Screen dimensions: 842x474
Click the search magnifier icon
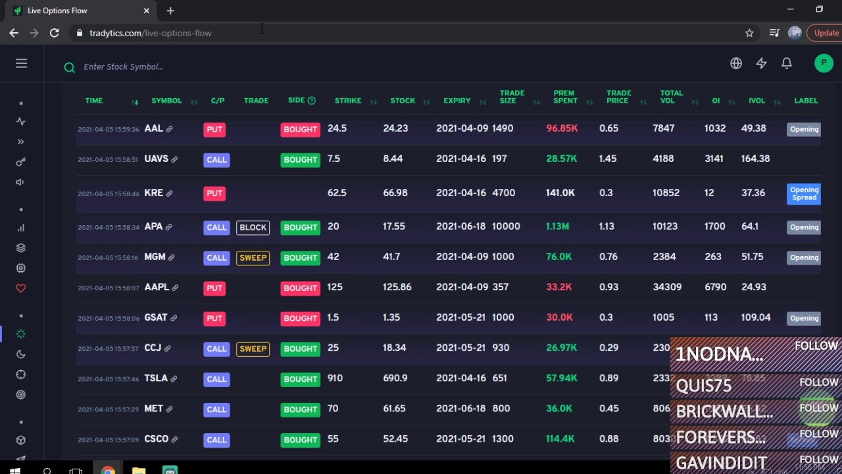click(69, 67)
